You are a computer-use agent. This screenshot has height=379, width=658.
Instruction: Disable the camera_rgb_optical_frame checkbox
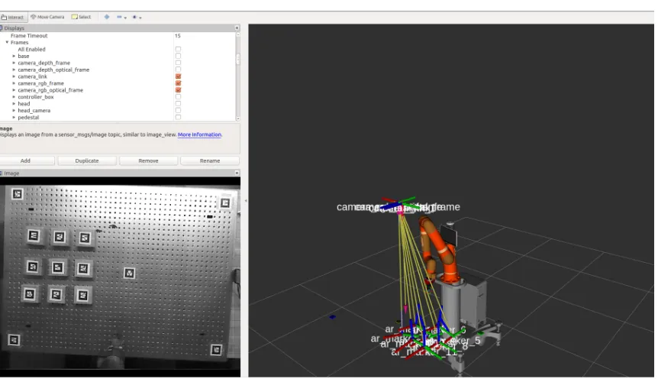click(179, 90)
